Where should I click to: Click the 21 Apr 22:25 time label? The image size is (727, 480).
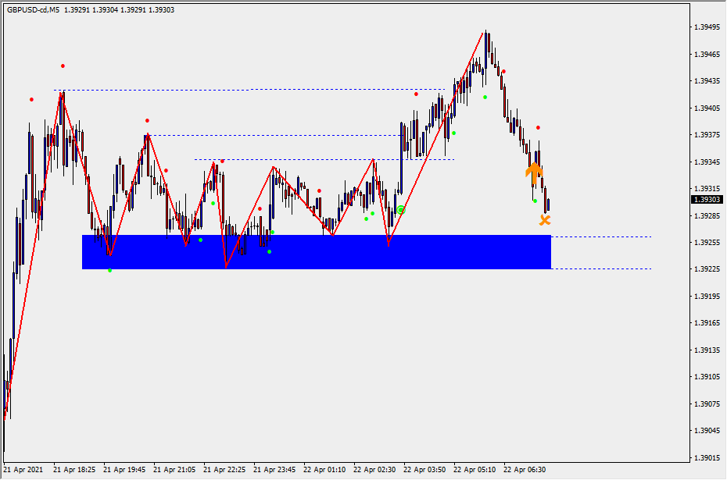coord(224,470)
